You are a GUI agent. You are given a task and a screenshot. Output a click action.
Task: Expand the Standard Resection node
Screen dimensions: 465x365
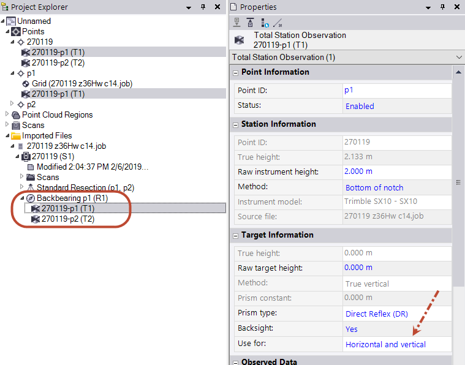(21, 187)
